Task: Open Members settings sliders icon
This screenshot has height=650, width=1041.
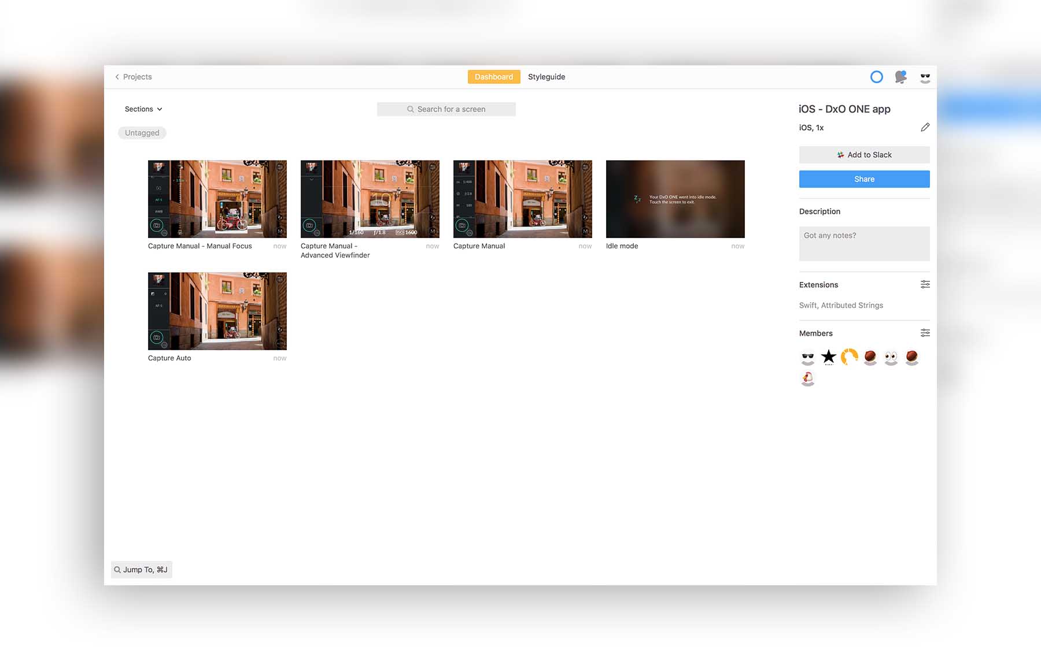Action: click(x=925, y=333)
